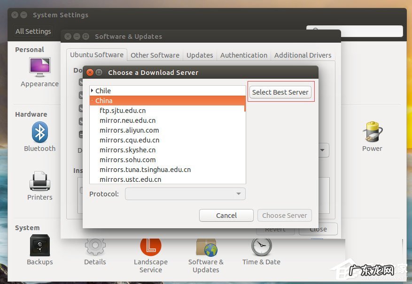Switch to the Other Software tab
Image resolution: width=412 pixels, height=284 pixels.
pos(155,55)
